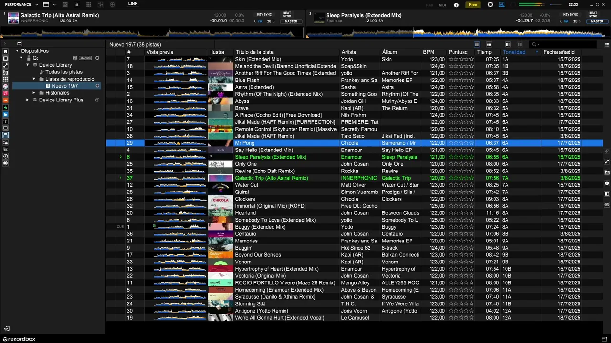Toggle KEY SYNC on deck 2
The height and width of the screenshot is (343, 611).
[x=570, y=14]
